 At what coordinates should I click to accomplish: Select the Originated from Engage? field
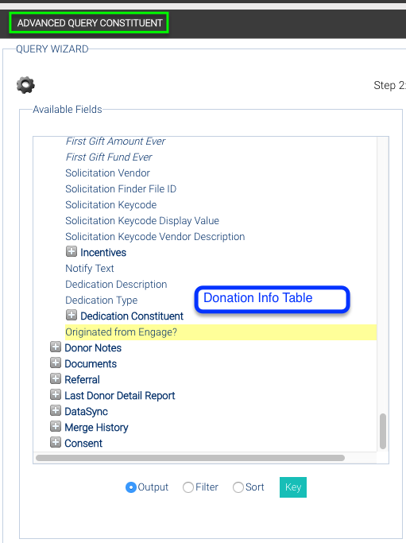pyautogui.click(x=221, y=332)
